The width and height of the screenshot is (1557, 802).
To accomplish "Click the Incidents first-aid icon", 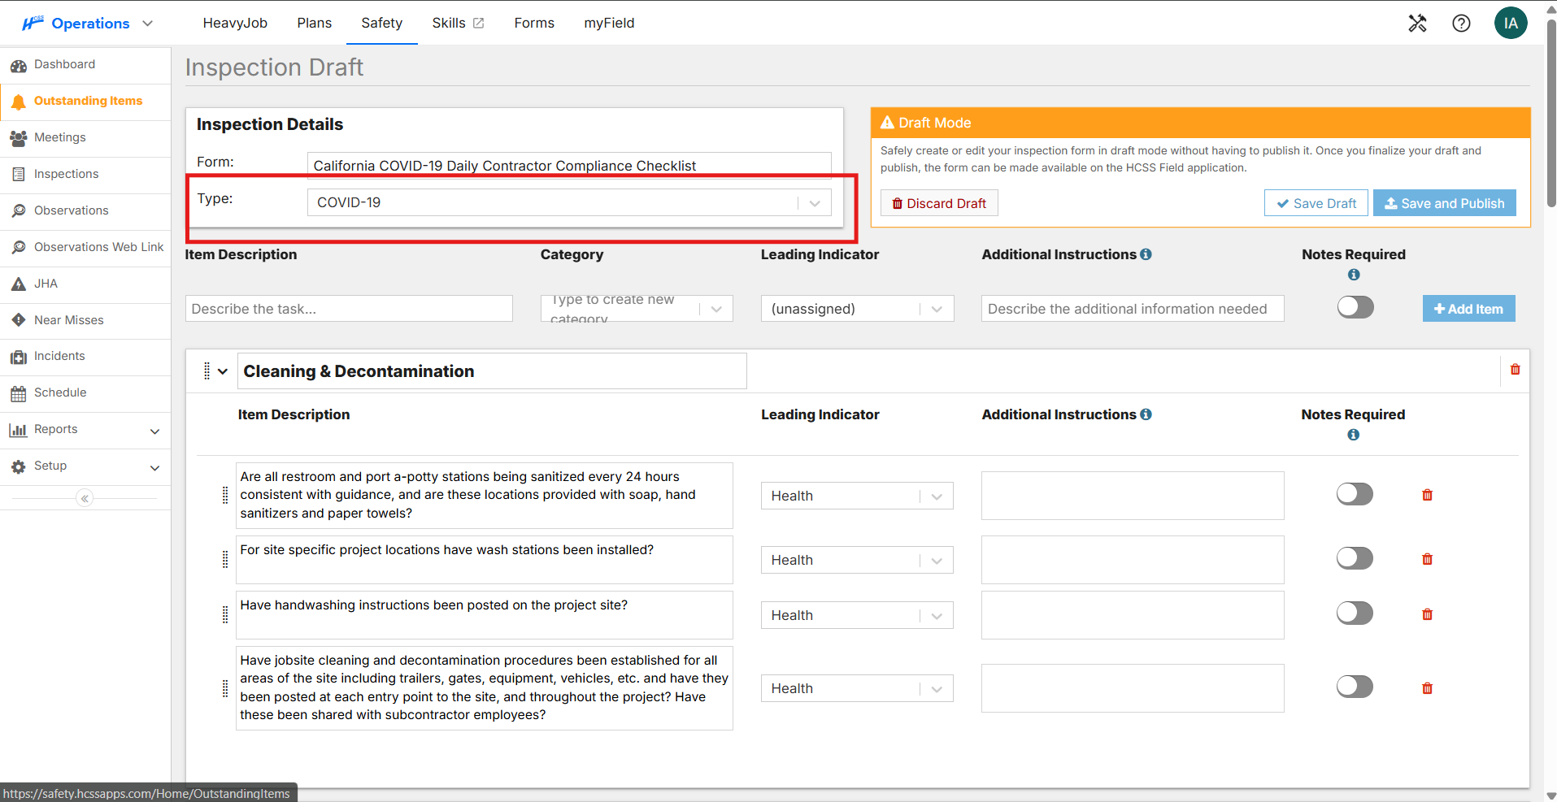I will point(18,357).
